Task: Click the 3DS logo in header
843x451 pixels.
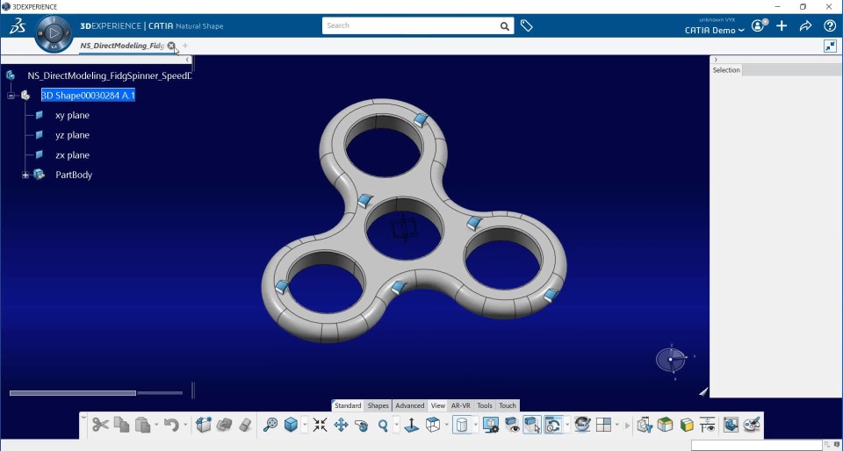Action: click(x=18, y=25)
